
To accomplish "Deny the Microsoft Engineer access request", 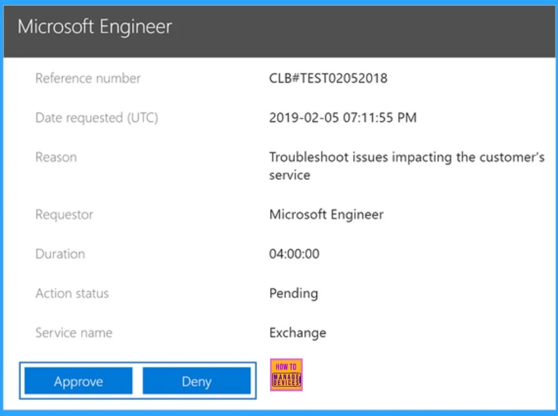I will pos(196,381).
